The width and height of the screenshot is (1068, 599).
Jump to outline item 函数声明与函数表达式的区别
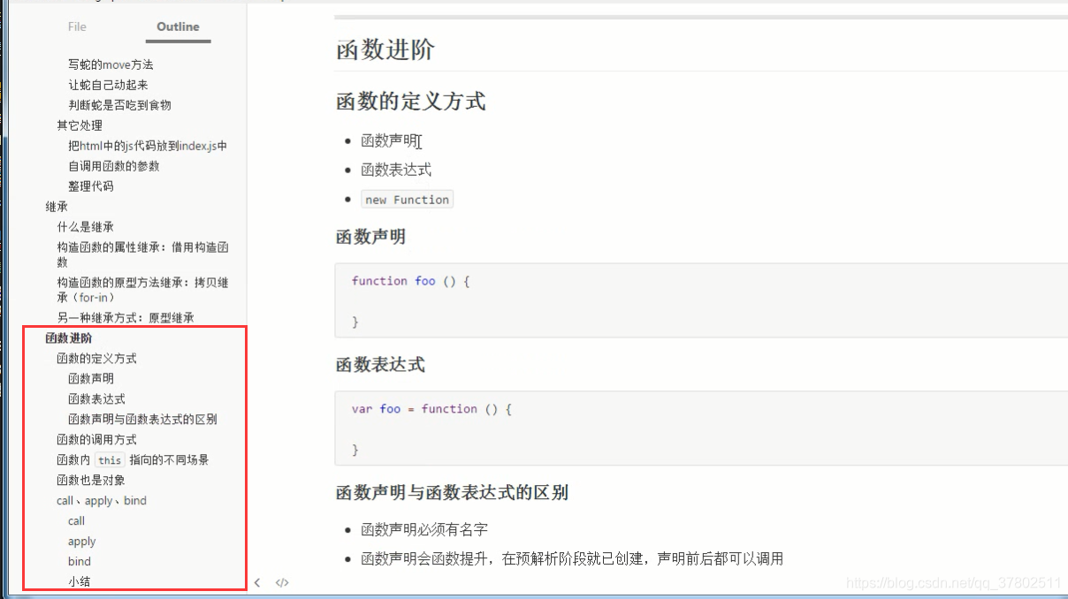coord(142,420)
